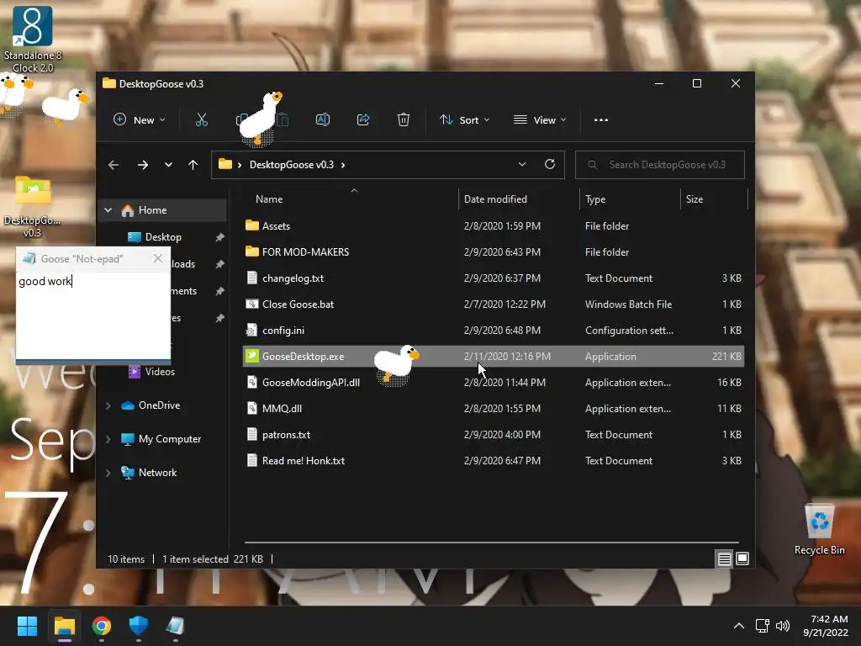Expand address bar history dropdown
Image resolution: width=861 pixels, height=646 pixels.
pyautogui.click(x=522, y=164)
